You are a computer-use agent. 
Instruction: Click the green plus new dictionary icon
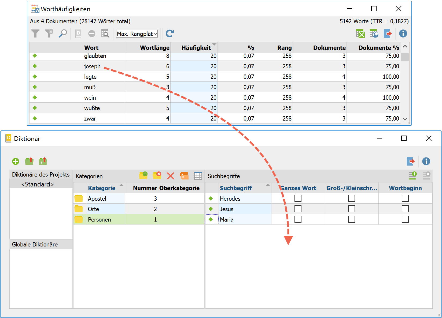(x=16, y=161)
